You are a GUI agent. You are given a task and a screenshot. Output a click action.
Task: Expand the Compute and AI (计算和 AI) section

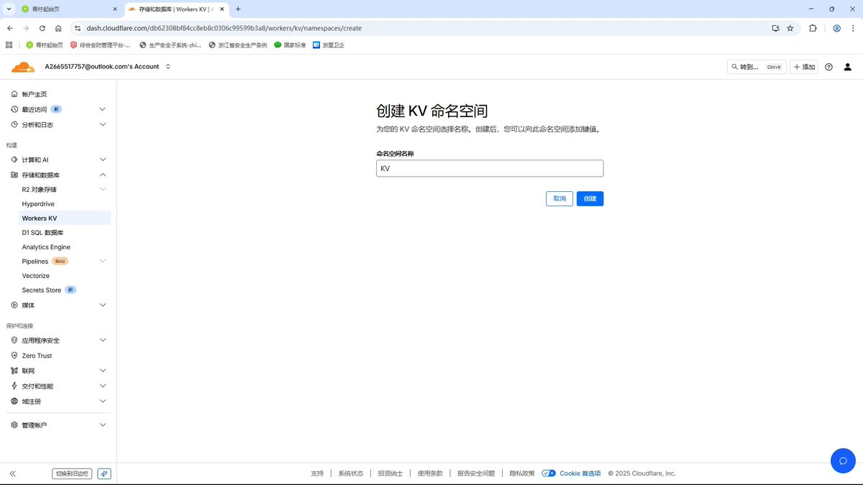click(x=102, y=160)
